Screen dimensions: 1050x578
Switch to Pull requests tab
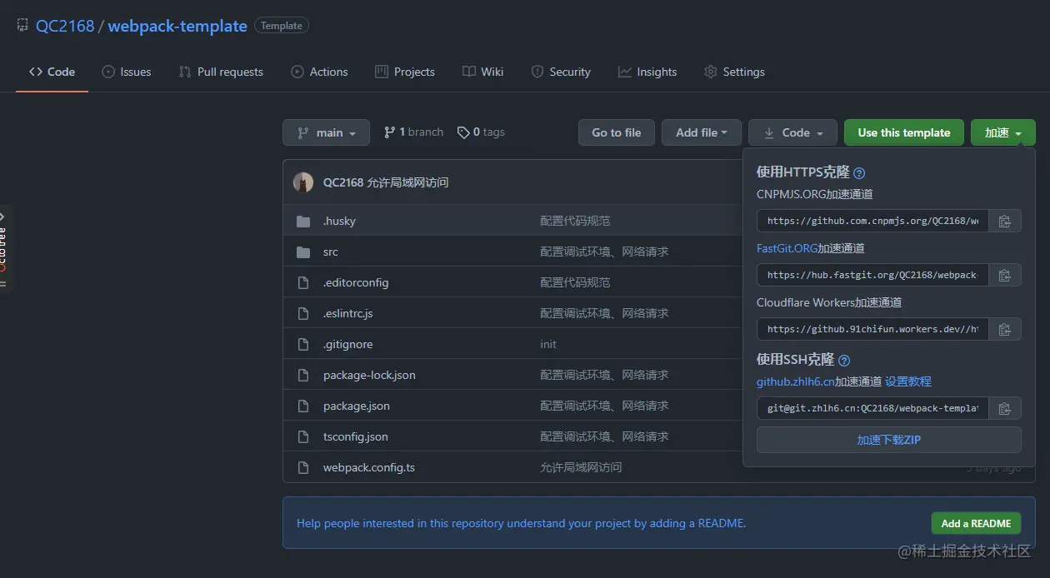[221, 72]
